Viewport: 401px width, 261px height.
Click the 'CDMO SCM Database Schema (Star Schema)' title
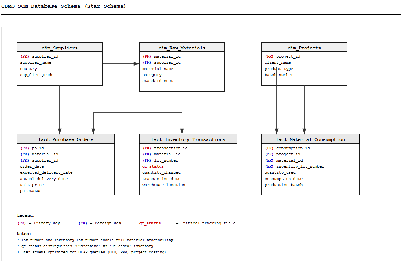[64, 6]
